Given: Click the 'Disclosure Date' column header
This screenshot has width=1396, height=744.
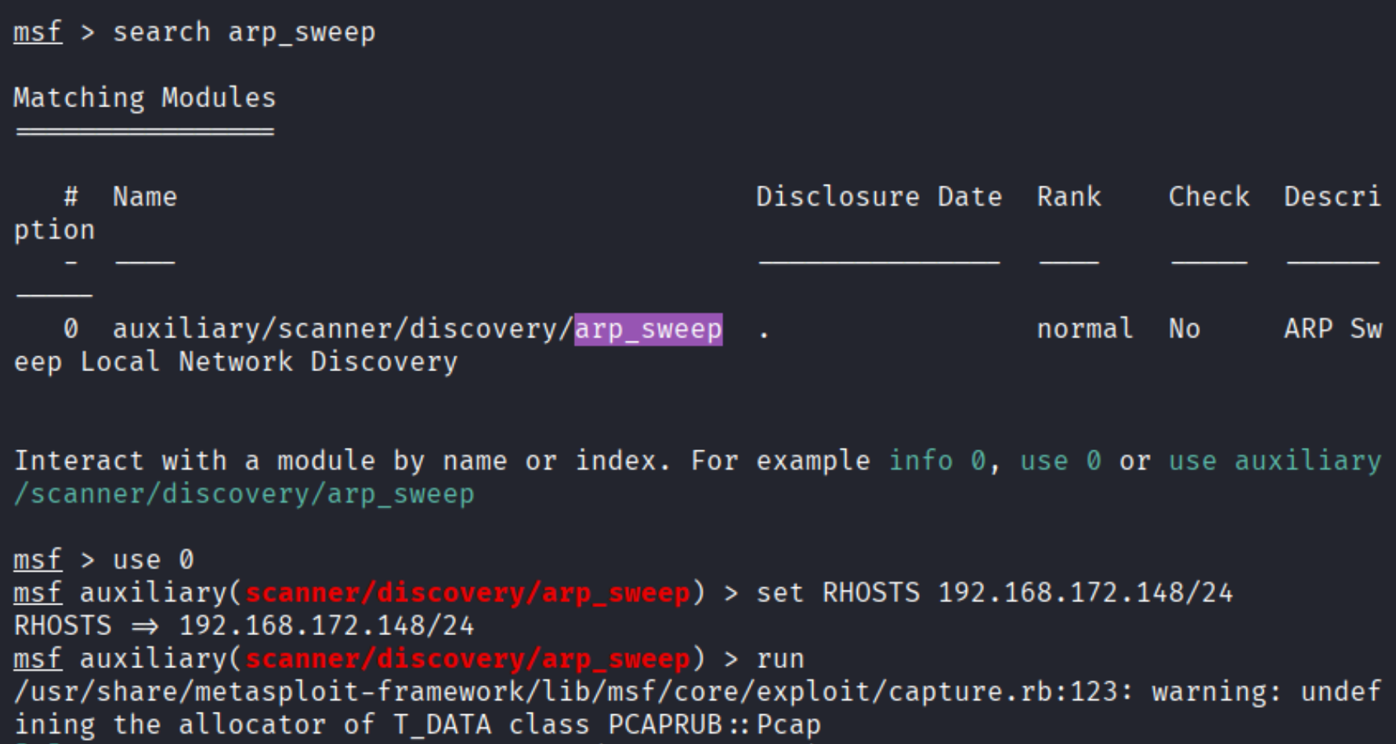Looking at the screenshot, I should [x=879, y=197].
